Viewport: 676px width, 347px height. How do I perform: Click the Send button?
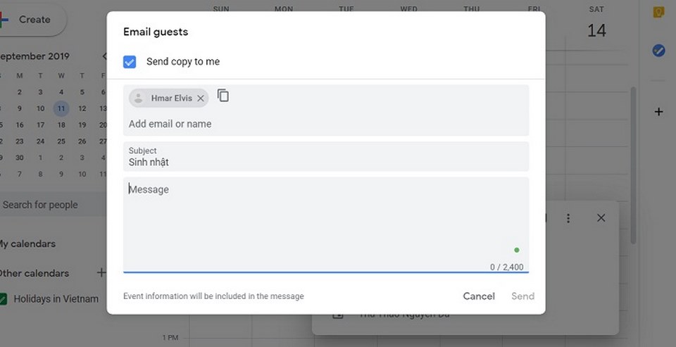pyautogui.click(x=522, y=296)
